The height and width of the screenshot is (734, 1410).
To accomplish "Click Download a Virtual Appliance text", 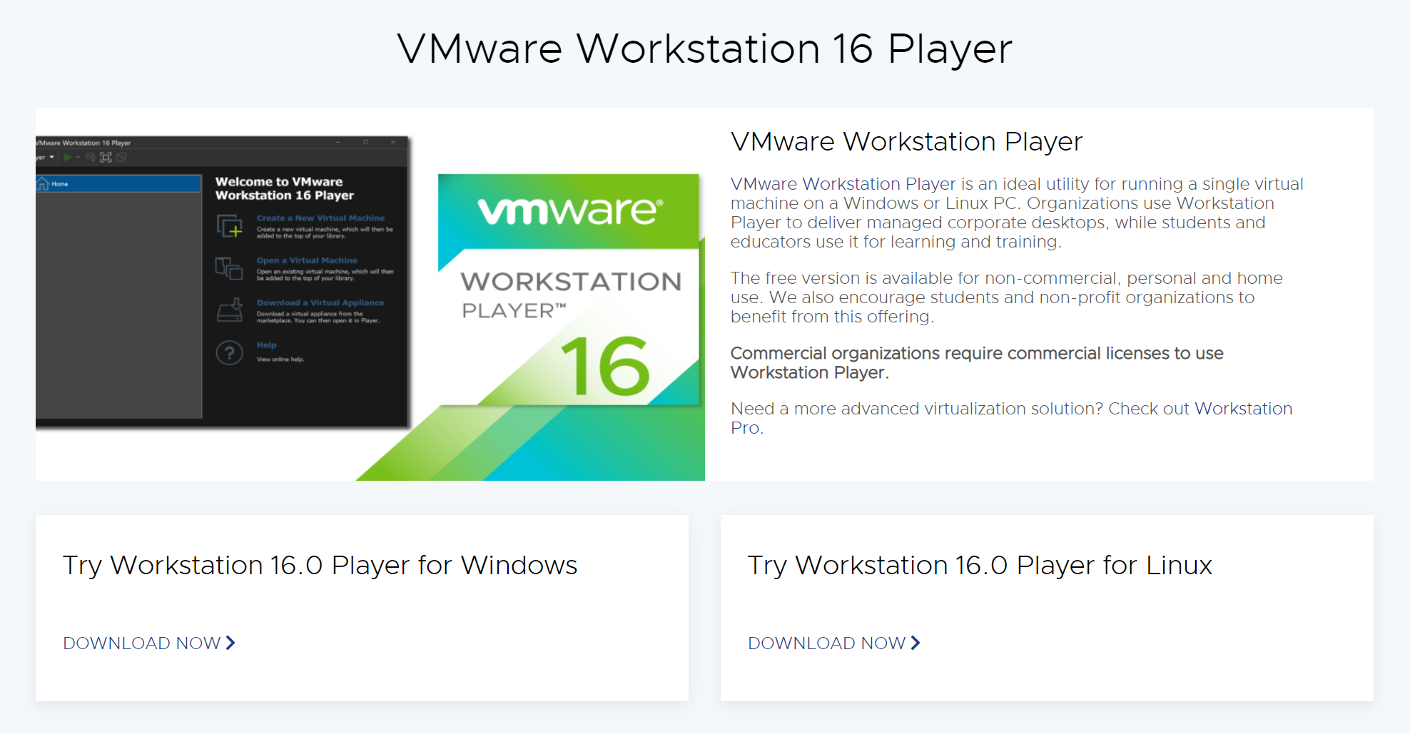I will tap(320, 302).
